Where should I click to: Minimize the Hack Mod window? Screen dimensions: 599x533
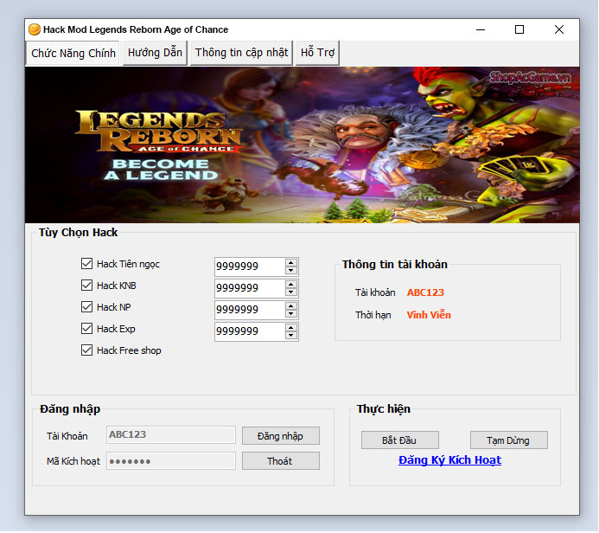pyautogui.click(x=481, y=29)
